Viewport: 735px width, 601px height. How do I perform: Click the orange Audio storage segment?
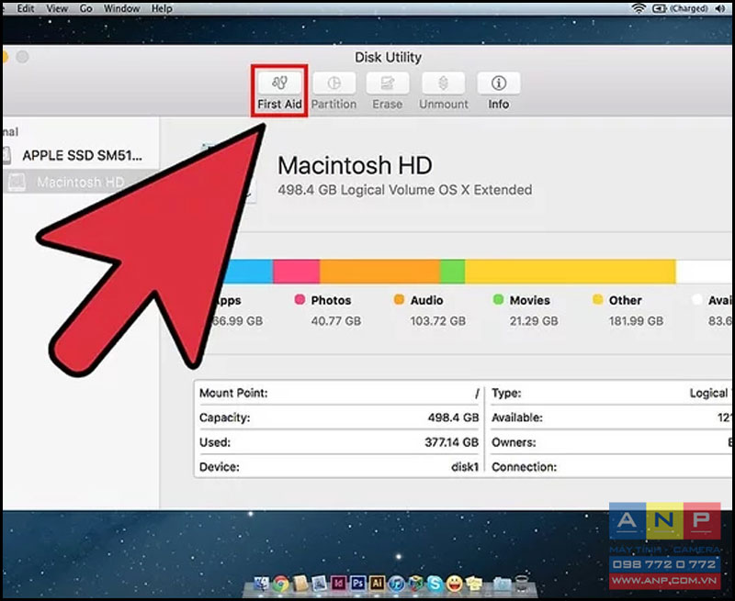click(379, 272)
